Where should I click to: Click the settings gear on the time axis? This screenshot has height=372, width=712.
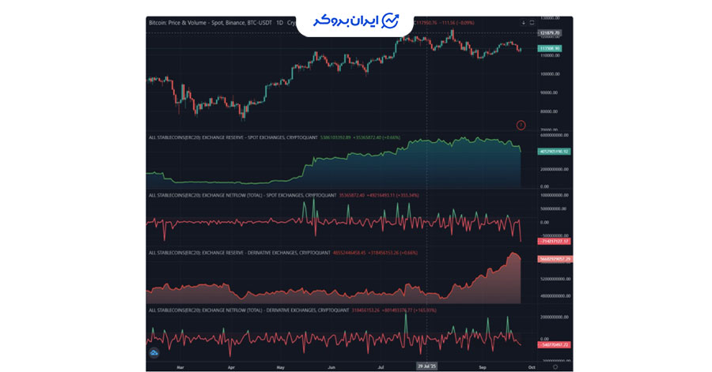click(555, 367)
